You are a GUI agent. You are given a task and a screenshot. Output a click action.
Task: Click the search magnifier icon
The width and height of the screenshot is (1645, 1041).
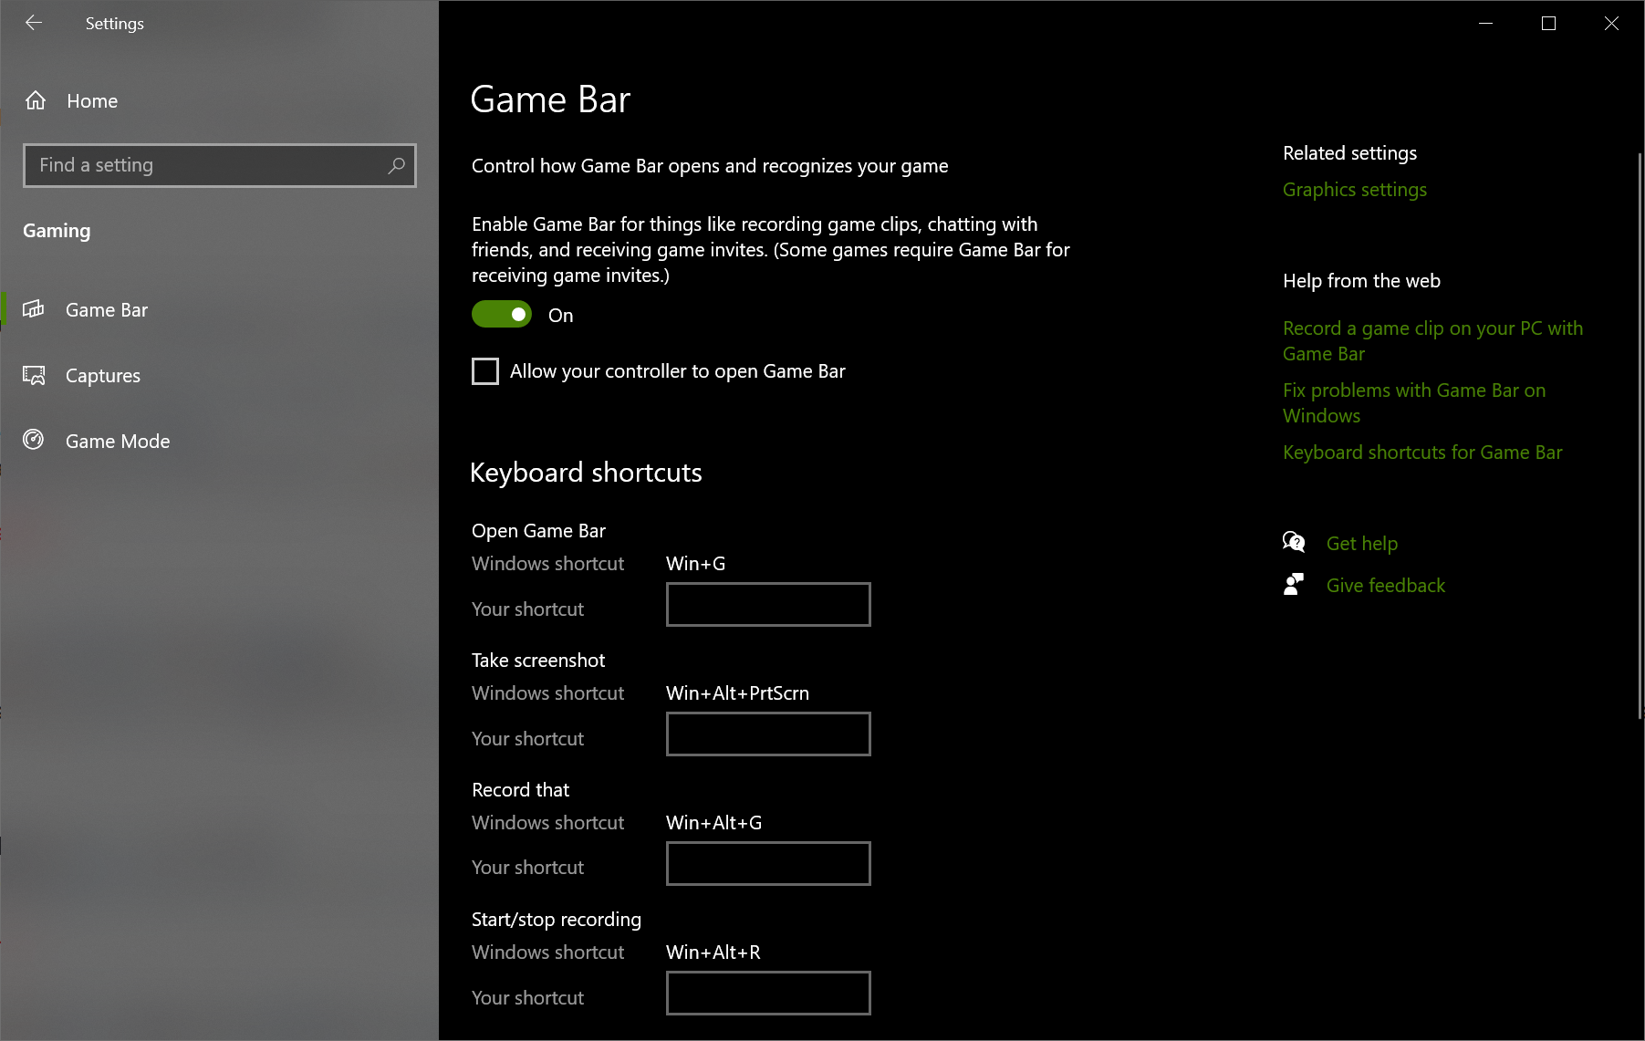click(x=396, y=165)
